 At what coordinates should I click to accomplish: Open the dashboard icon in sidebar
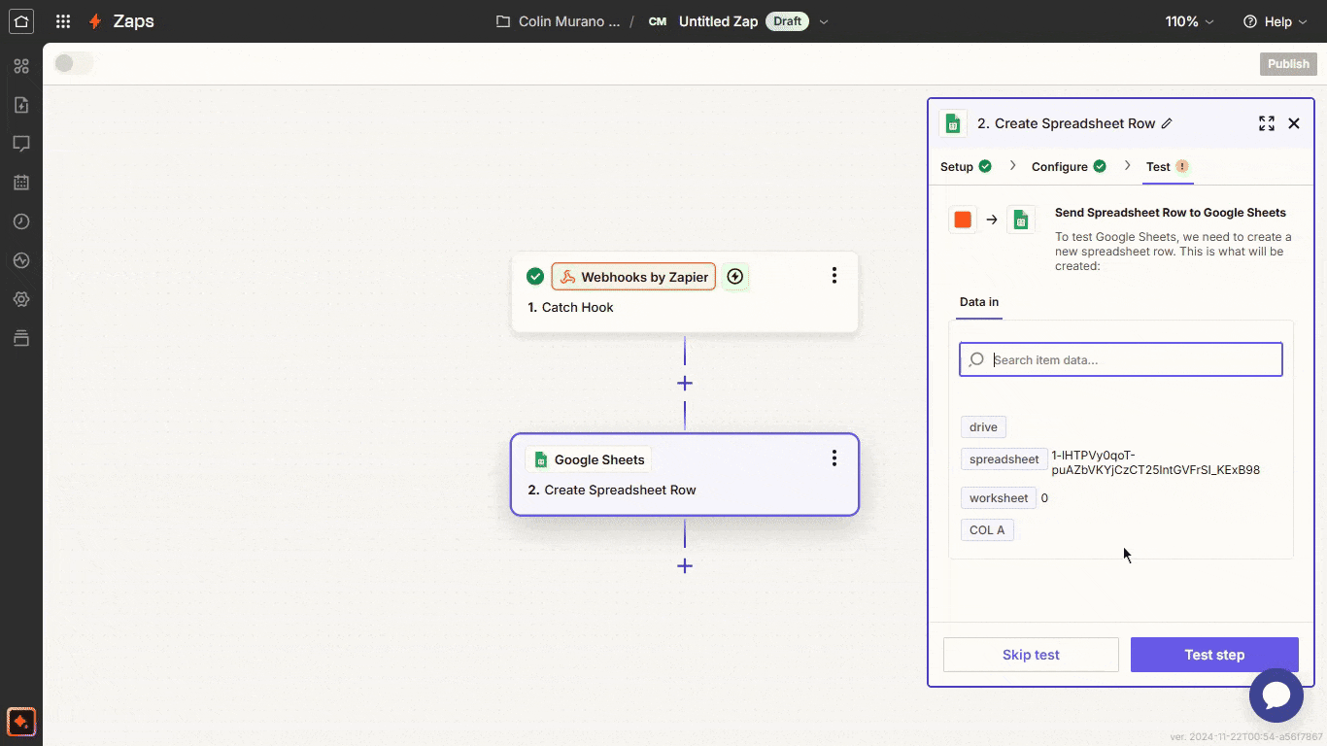21,66
